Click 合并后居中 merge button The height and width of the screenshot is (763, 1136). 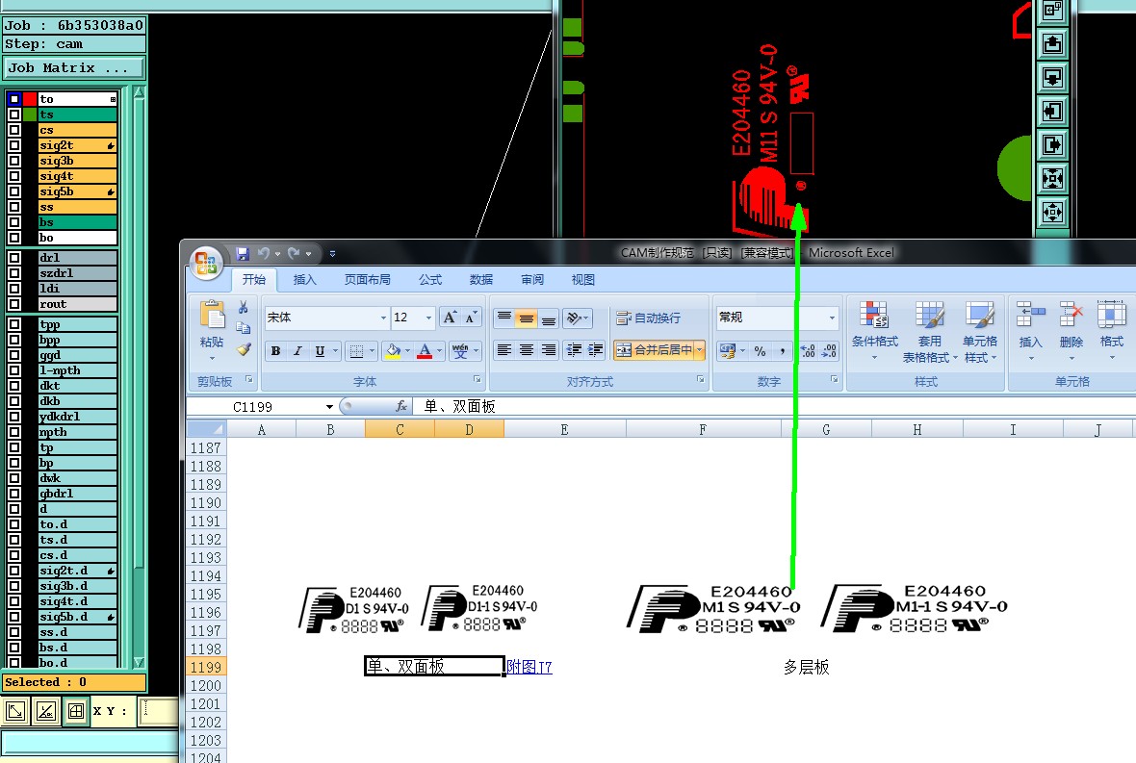pos(655,350)
